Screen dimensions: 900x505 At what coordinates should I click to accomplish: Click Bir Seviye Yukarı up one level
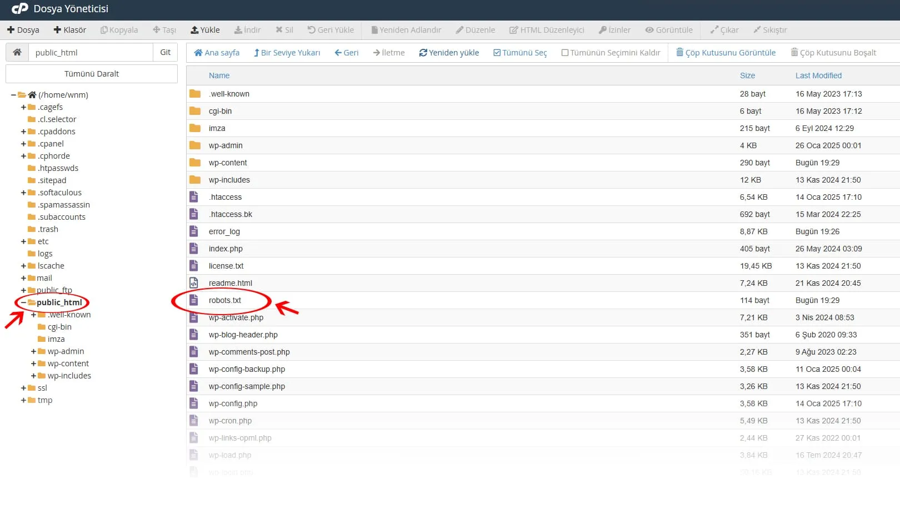click(287, 53)
